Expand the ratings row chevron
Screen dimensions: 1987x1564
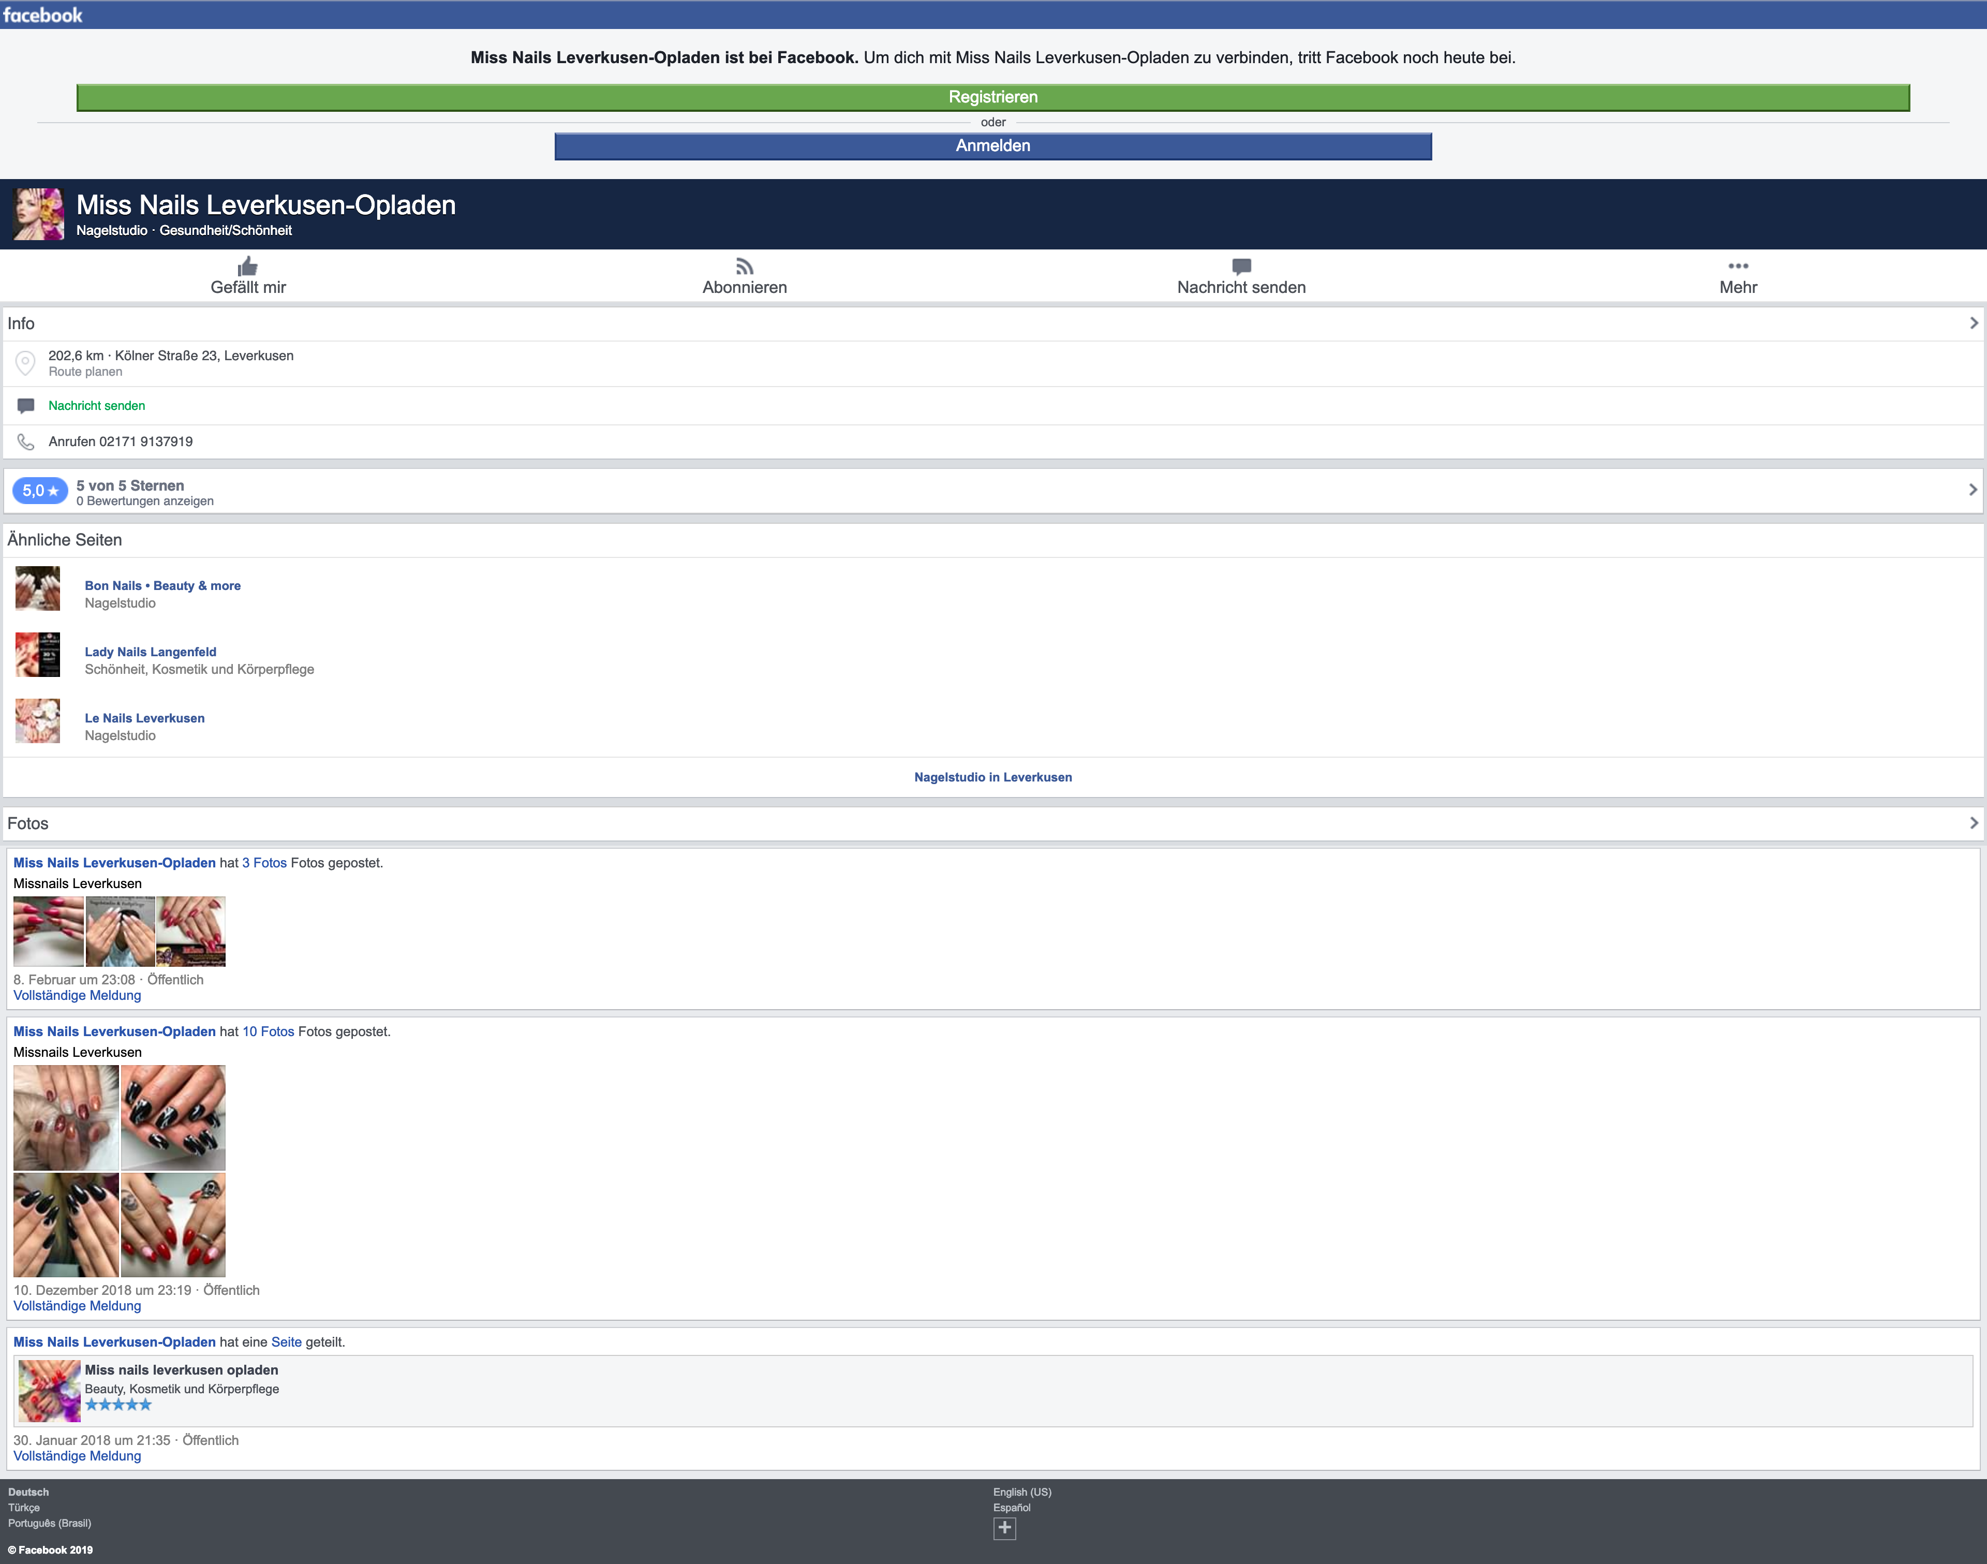point(1973,491)
